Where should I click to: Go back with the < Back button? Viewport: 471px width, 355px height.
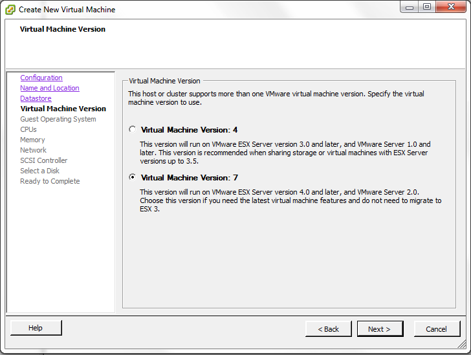click(x=328, y=329)
